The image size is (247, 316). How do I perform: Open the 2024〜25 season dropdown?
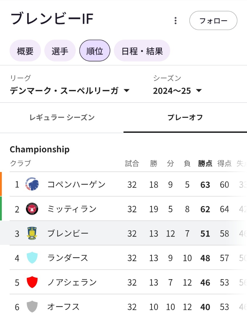177,91
